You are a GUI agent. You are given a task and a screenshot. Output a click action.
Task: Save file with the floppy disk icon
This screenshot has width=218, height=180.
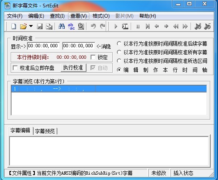pyautogui.click(x=40, y=26)
